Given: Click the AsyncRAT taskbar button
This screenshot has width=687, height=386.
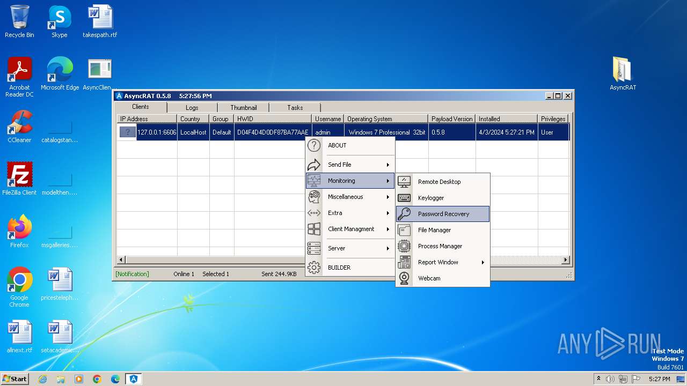Looking at the screenshot, I should 133,379.
